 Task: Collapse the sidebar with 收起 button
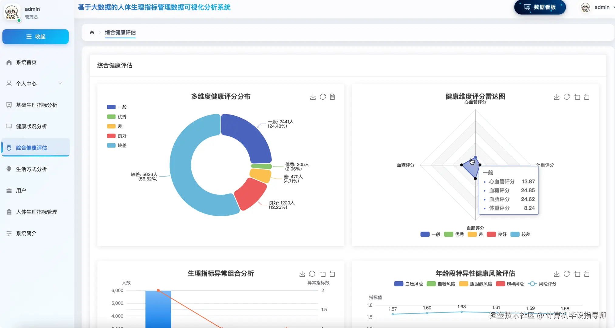36,37
